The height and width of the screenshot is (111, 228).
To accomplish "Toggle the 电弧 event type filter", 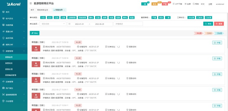I will 111,18.
